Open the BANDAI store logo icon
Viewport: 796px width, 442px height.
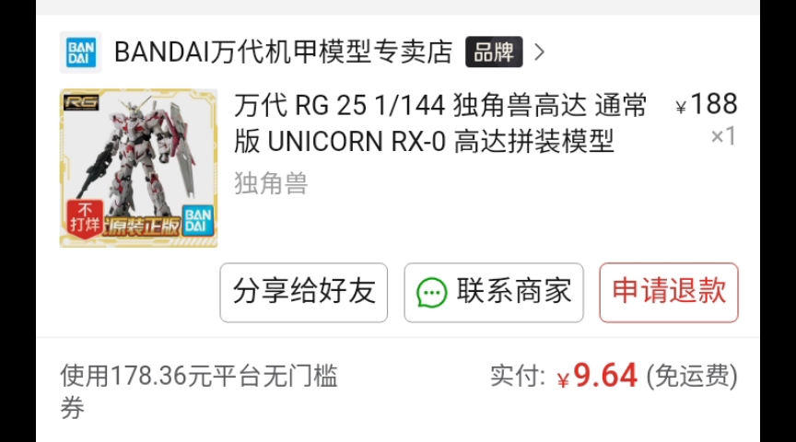tap(81, 52)
